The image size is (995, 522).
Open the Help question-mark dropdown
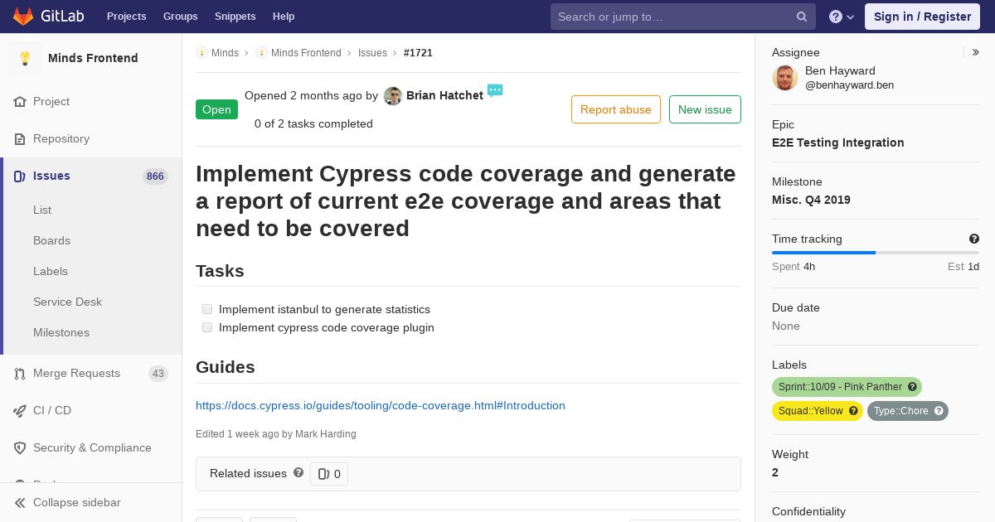(842, 17)
